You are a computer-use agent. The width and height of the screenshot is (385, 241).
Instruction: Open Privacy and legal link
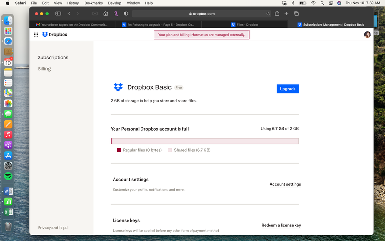pyautogui.click(x=53, y=228)
